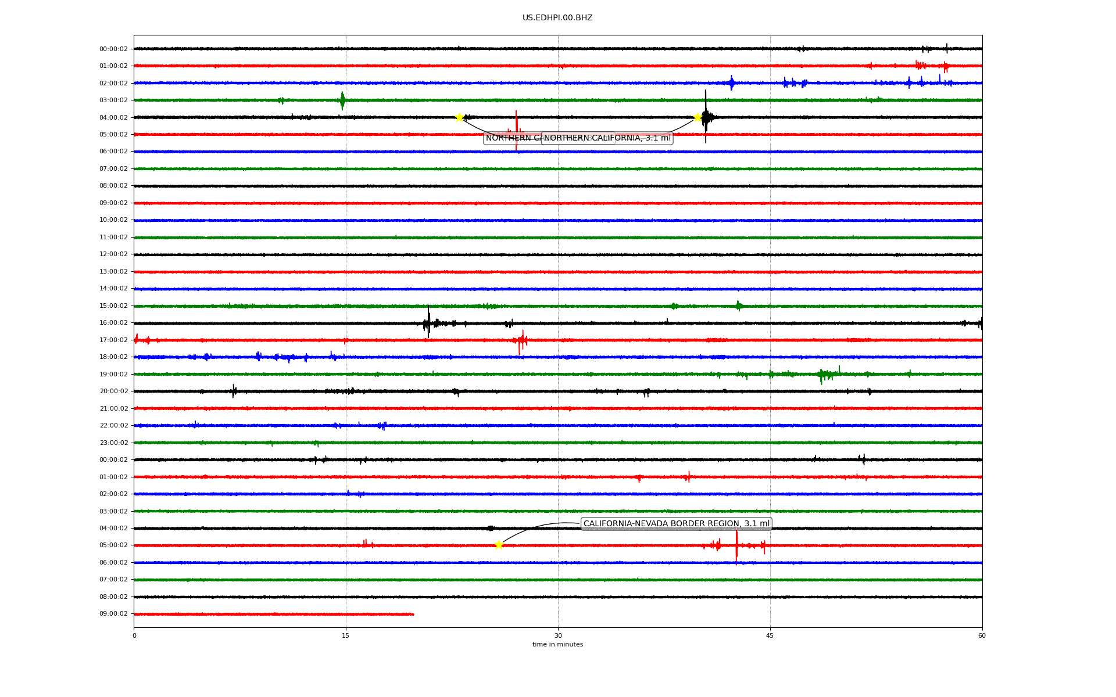1116x697 pixels.
Task: Click the plot title US.EDHPI.00.BHZ
Action: click(x=557, y=18)
